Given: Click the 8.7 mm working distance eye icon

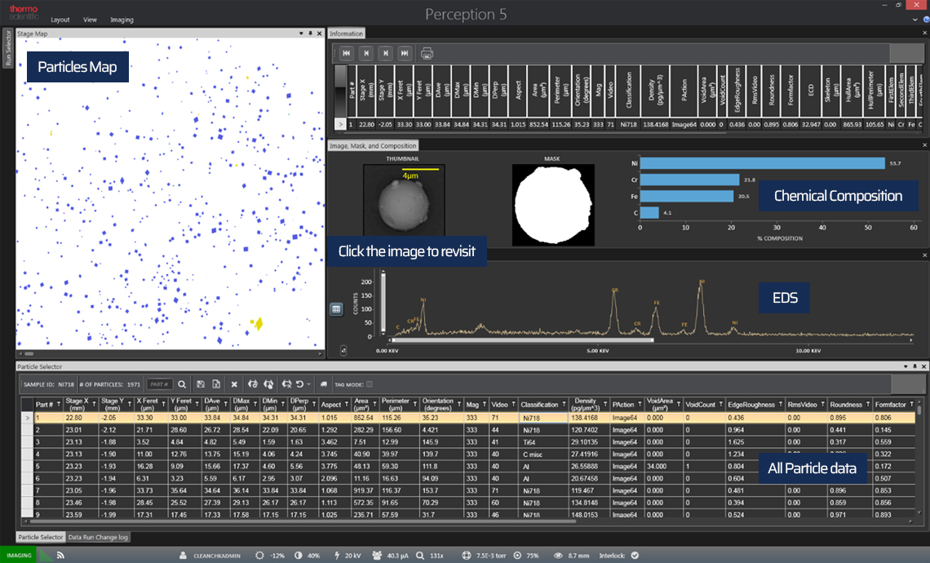Looking at the screenshot, I should coord(558,556).
